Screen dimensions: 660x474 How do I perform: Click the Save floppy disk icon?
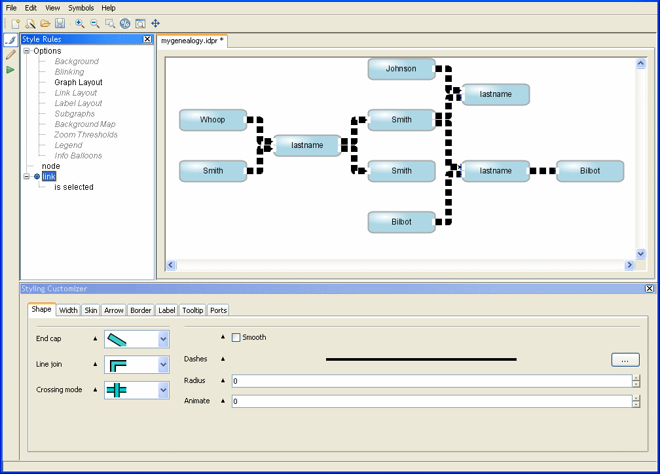tap(60, 24)
